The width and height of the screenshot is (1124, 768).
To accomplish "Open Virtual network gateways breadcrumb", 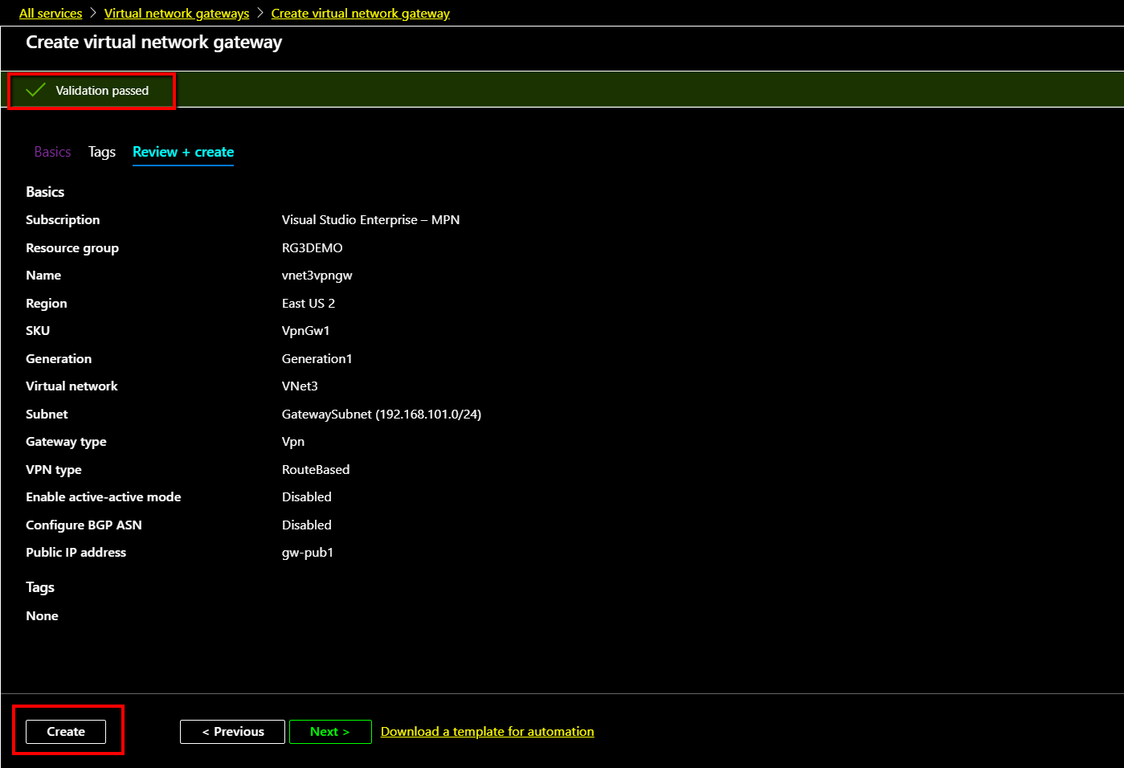I will click(x=177, y=14).
